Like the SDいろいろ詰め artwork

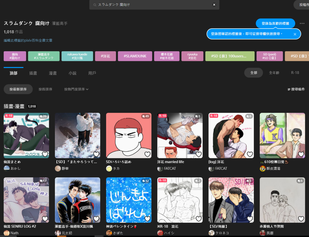(x=147, y=154)
